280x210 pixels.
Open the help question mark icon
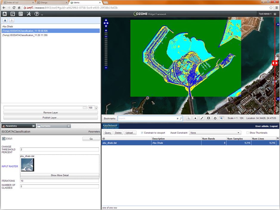[37, 14]
